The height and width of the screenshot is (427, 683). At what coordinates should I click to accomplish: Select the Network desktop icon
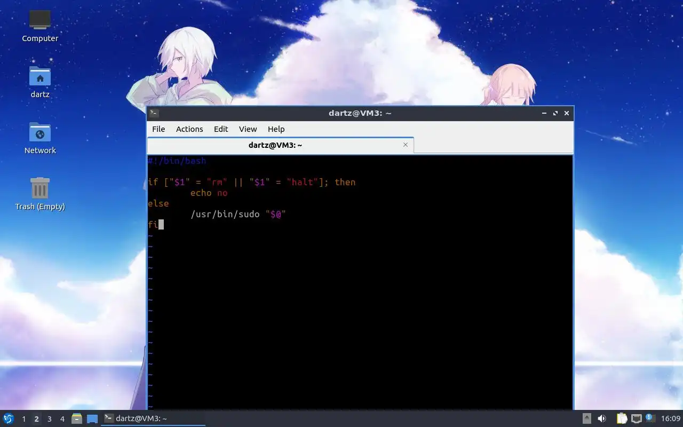[x=40, y=138]
